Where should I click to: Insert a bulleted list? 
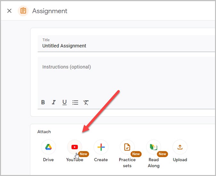(x=75, y=103)
